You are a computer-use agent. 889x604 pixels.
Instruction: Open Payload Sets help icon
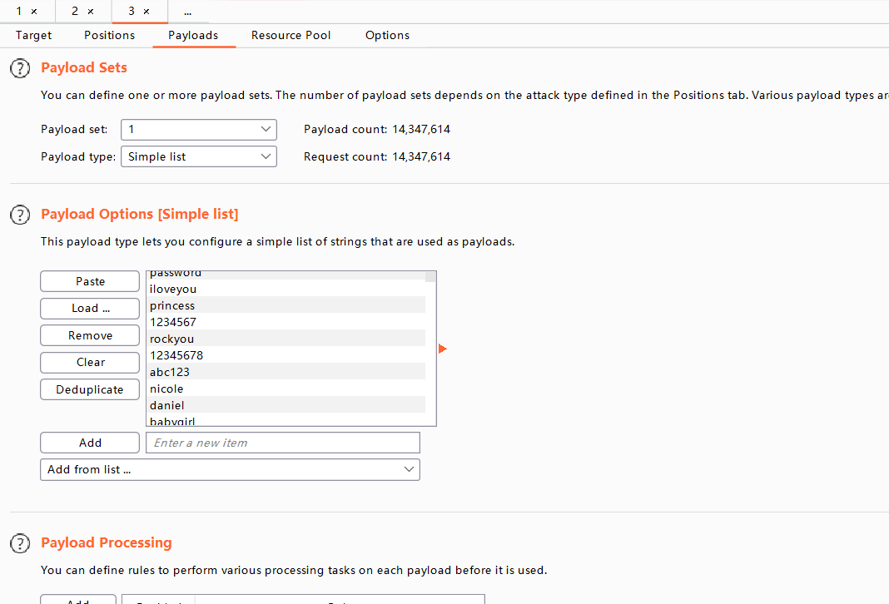20,68
